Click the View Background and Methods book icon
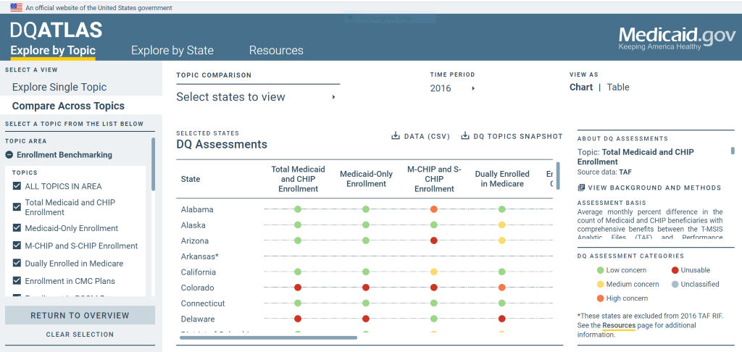 (x=581, y=188)
